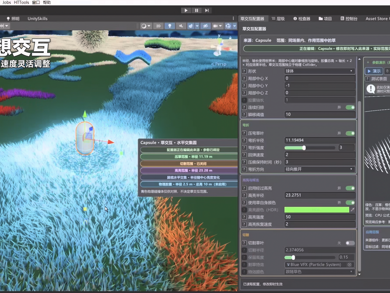Click help icon beside 高亮强度
This screenshot has width=390, height=293.
(x=244, y=217)
